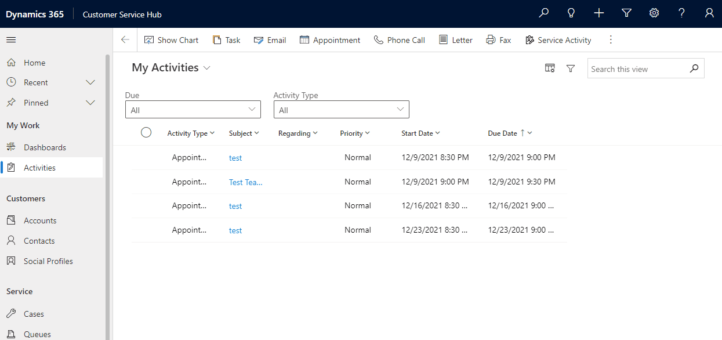Open Dashboards in the left navigation
The image size is (722, 340).
[x=45, y=147]
